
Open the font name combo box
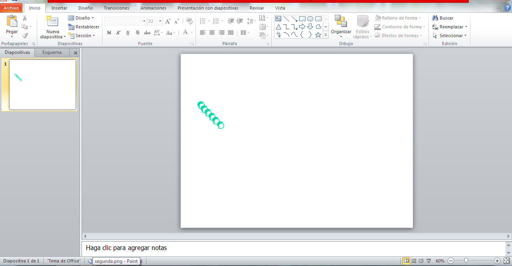(x=126, y=21)
